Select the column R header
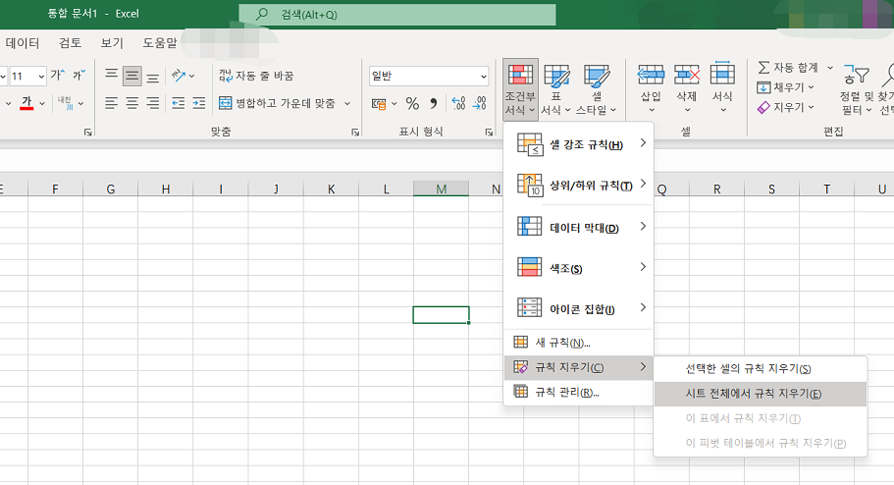Screen dimensions: 894x485 (x=716, y=189)
